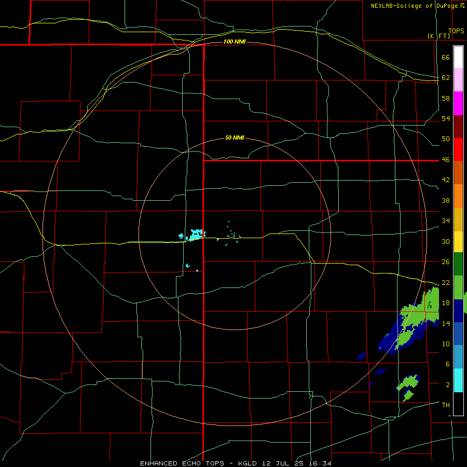The width and height of the screenshot is (467, 467).
Task: Select the white legend color band
Action: (x=458, y=57)
